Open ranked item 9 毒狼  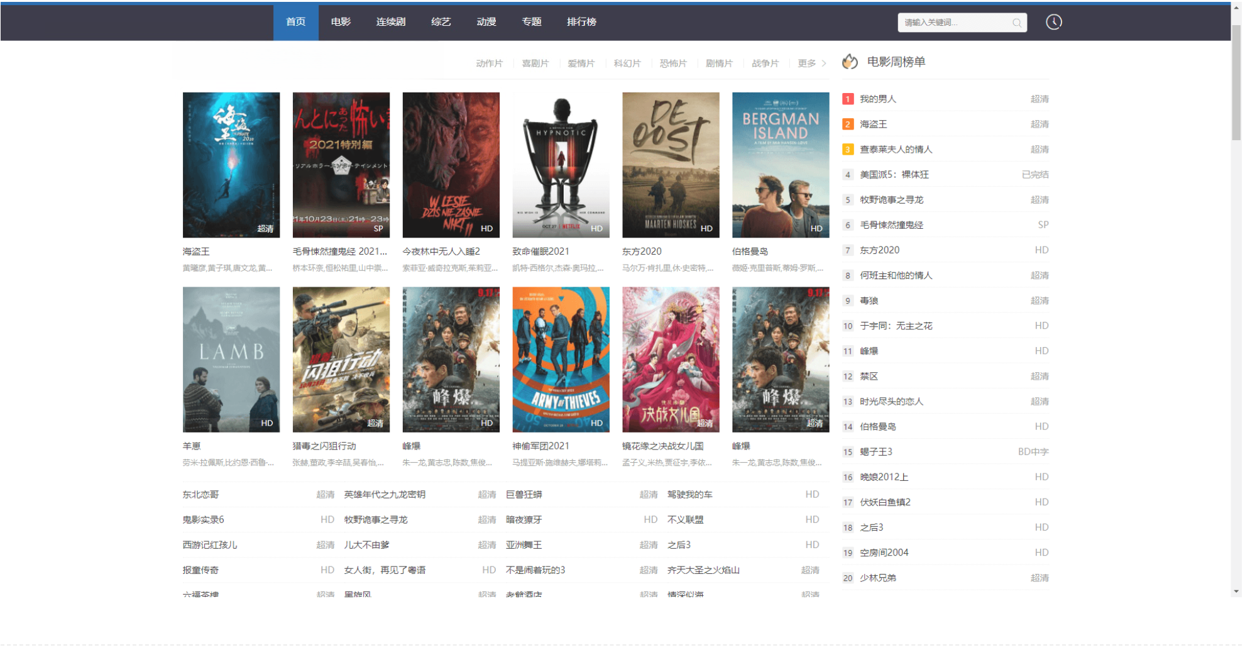869,301
